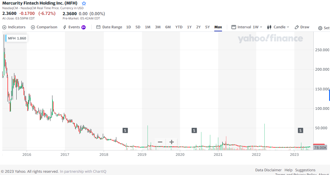Click the MFH legend blue color bar
Image resolution: width=330 pixels, height=175 pixels.
pos(6,38)
